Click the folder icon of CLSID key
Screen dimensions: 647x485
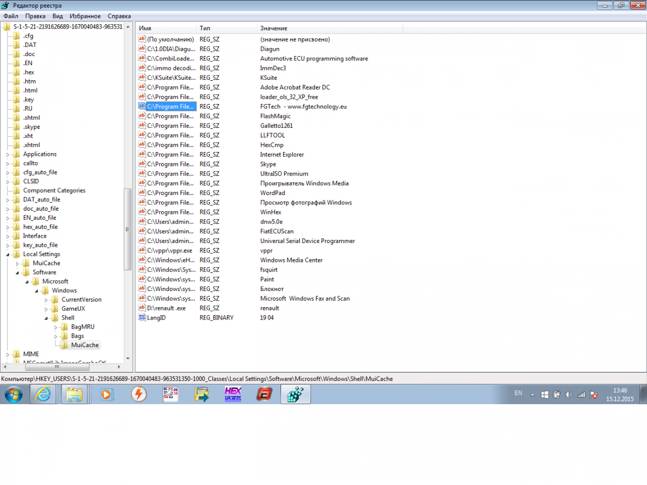[x=17, y=181]
